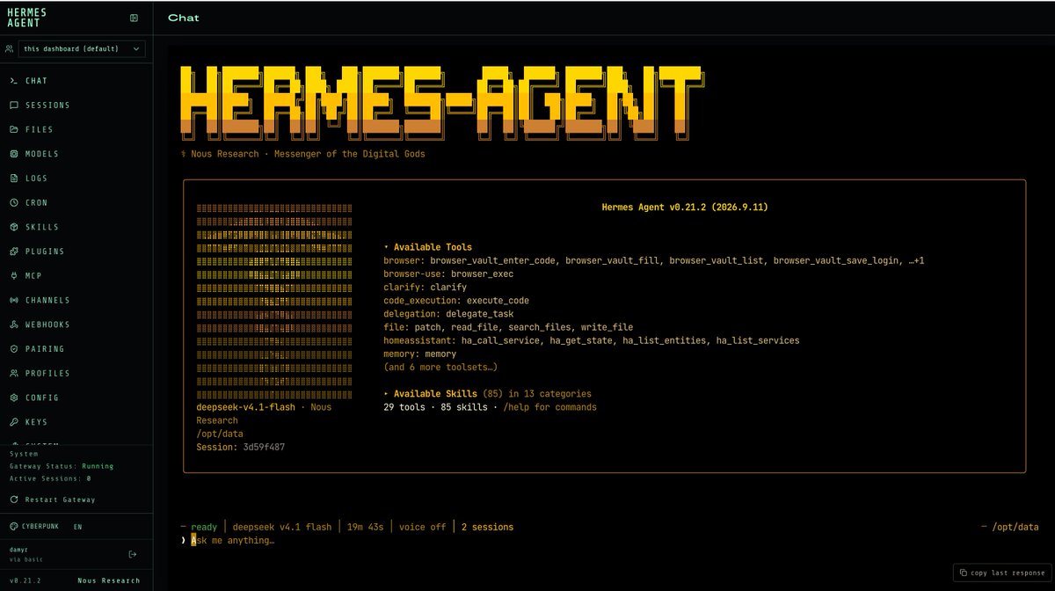Go to Channels in the sidebar

coord(76,300)
